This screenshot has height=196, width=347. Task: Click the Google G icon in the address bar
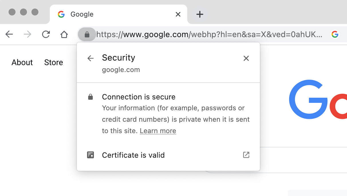[x=335, y=34]
